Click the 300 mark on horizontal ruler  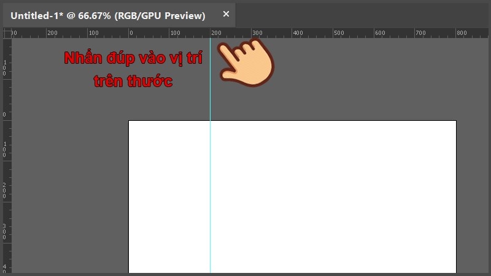[x=257, y=33]
